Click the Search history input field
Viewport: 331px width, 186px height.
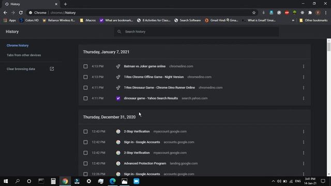197,32
